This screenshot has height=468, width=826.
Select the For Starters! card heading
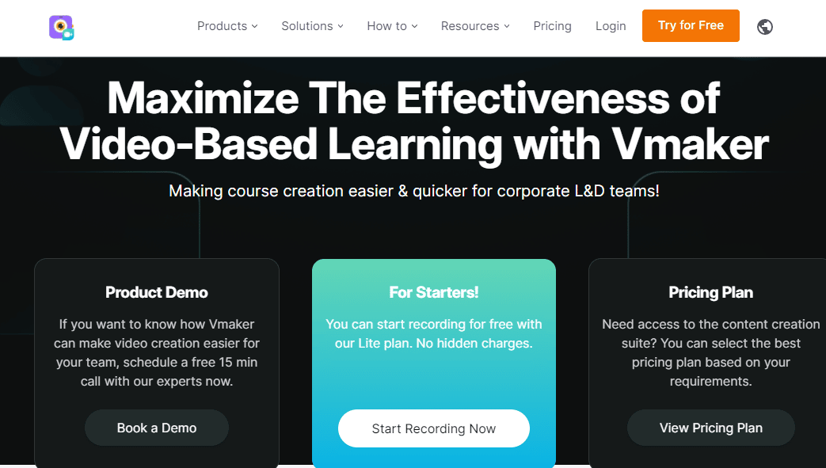[433, 292]
